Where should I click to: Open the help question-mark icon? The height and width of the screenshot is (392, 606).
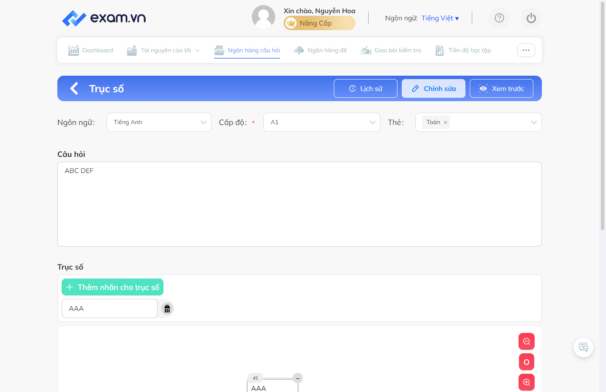499,18
